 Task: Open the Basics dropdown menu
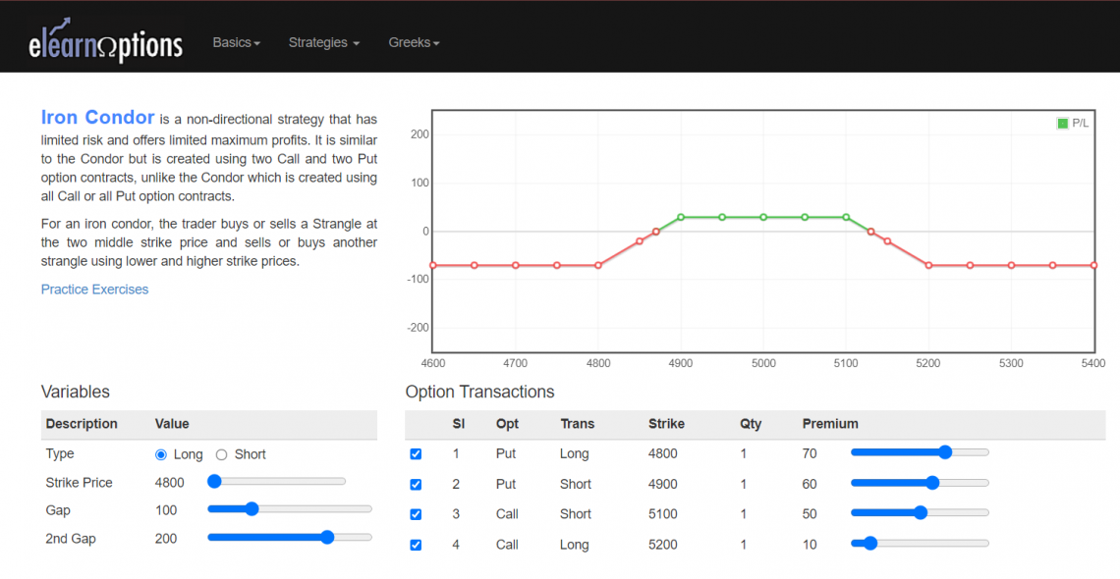pos(236,42)
